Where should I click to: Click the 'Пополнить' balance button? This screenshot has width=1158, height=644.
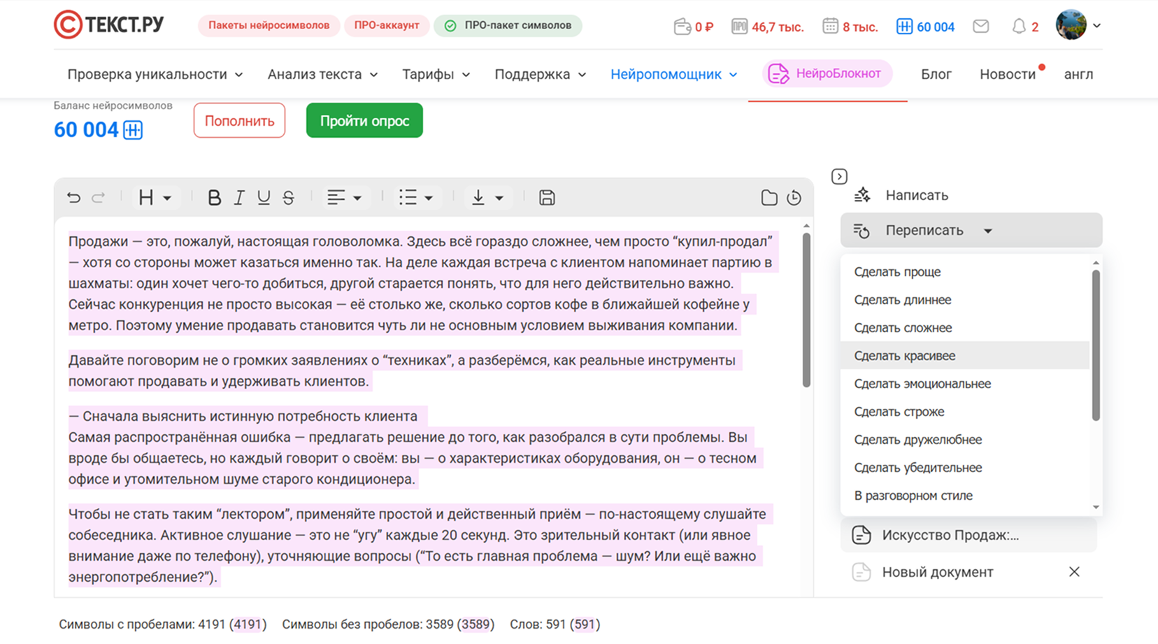coord(239,120)
